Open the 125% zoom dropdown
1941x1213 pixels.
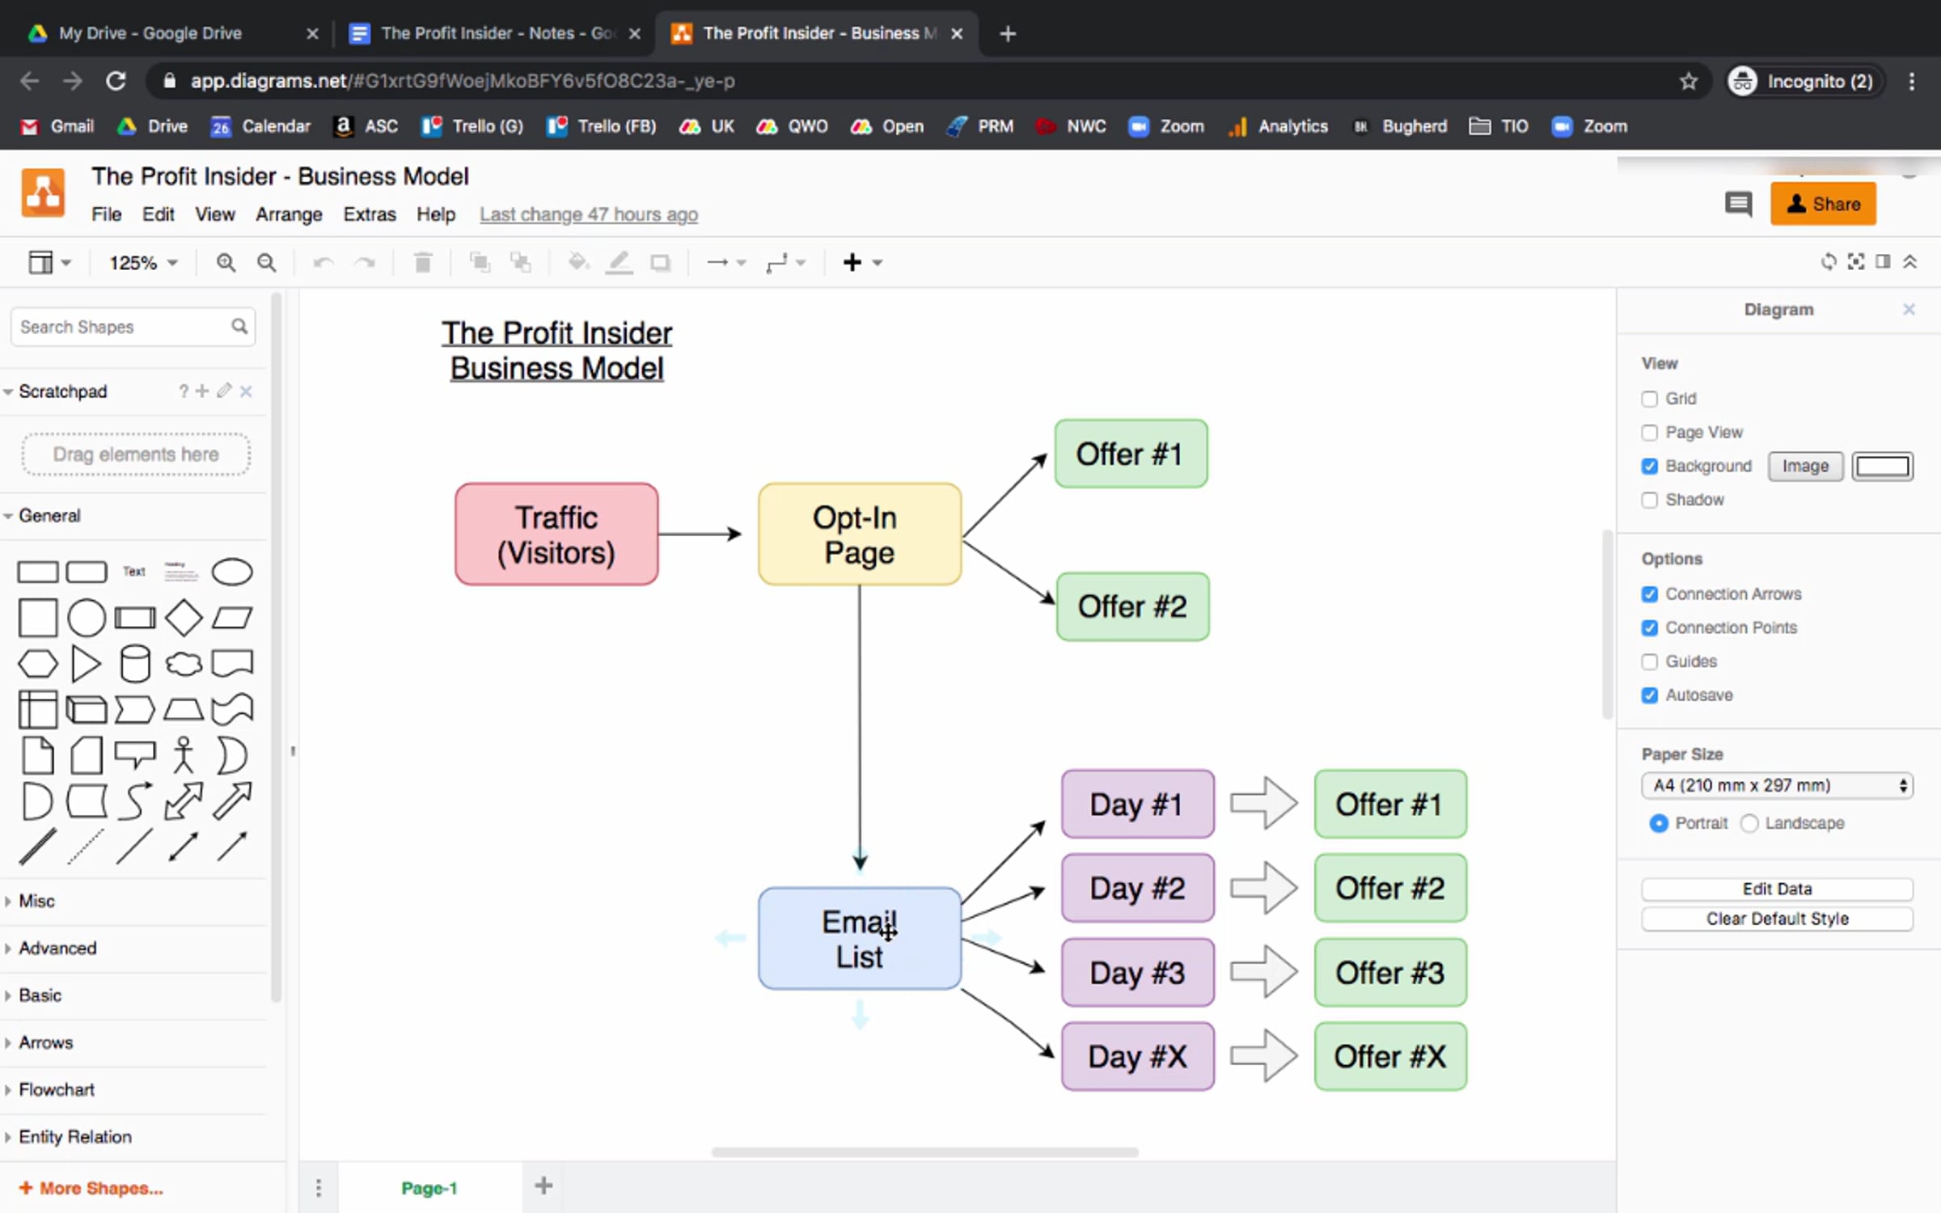click(143, 263)
